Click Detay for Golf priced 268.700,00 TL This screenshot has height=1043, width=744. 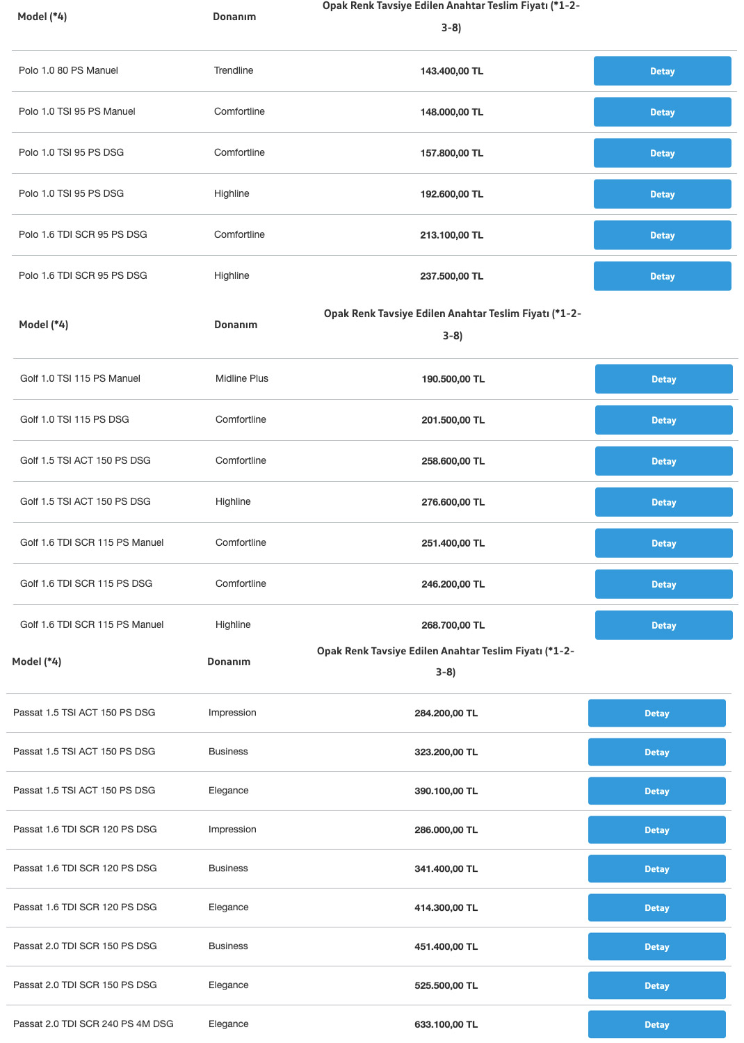click(x=663, y=625)
